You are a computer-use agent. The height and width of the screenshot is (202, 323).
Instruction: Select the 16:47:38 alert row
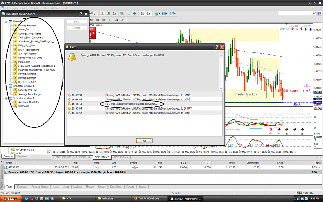coord(145,95)
